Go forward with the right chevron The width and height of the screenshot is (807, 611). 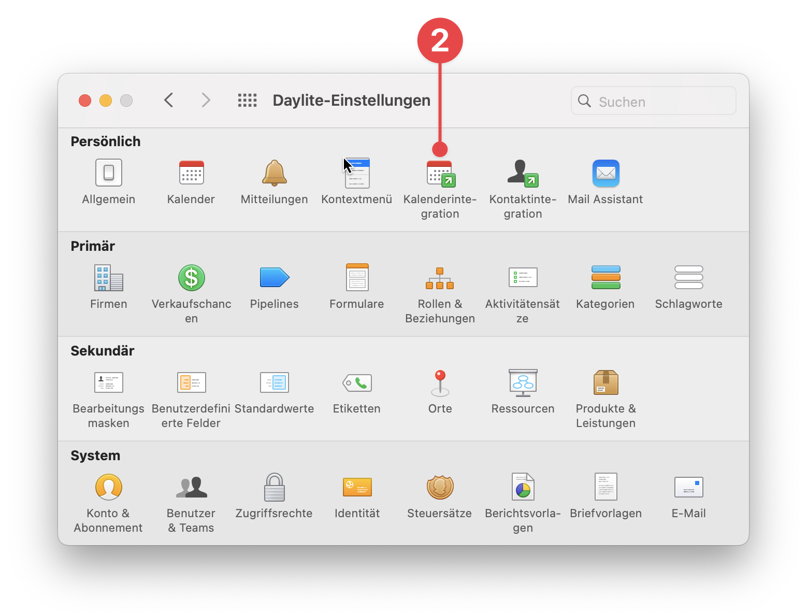(x=206, y=100)
